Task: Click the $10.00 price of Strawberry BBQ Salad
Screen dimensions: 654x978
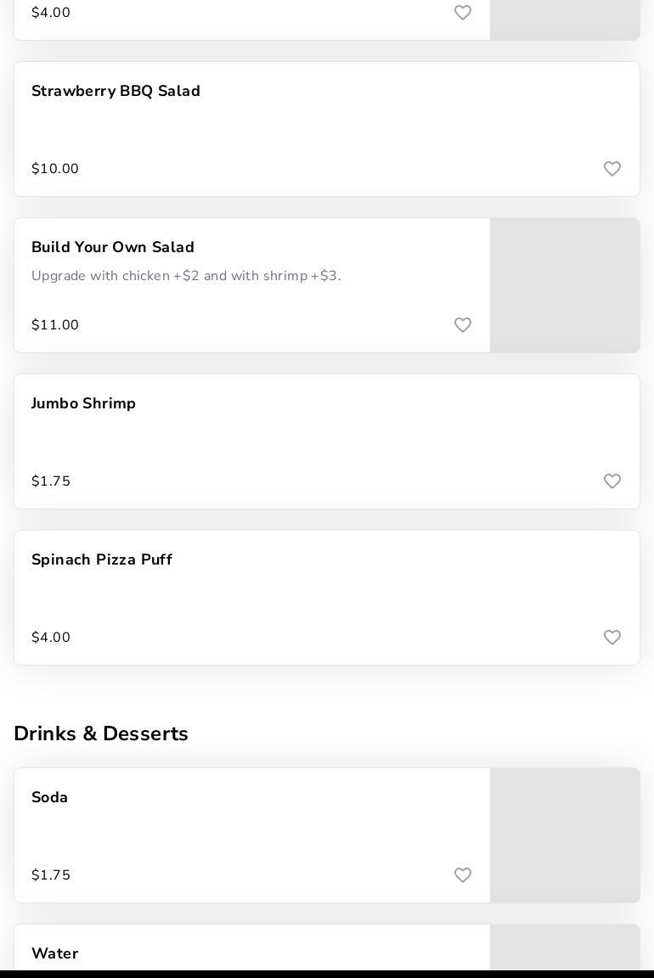Action: point(55,169)
